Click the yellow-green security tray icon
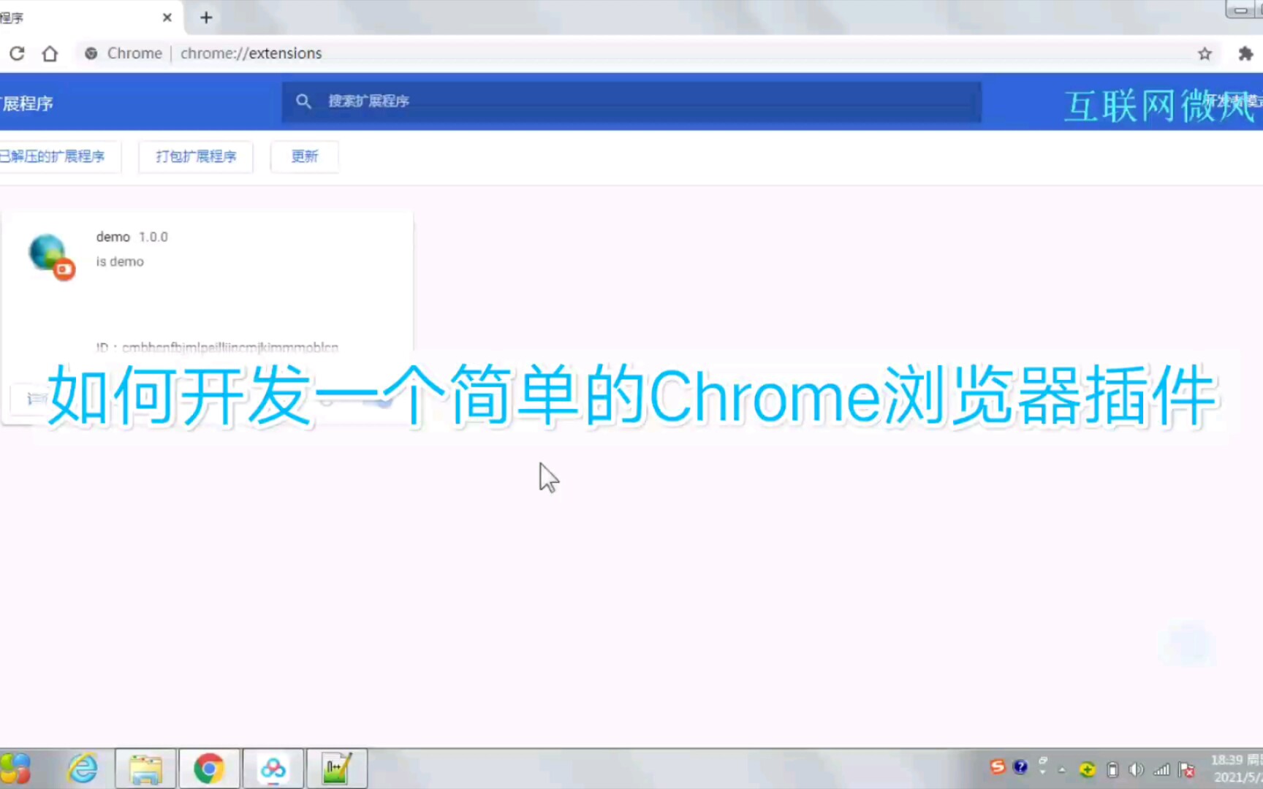This screenshot has height=789, width=1263. tap(1088, 769)
